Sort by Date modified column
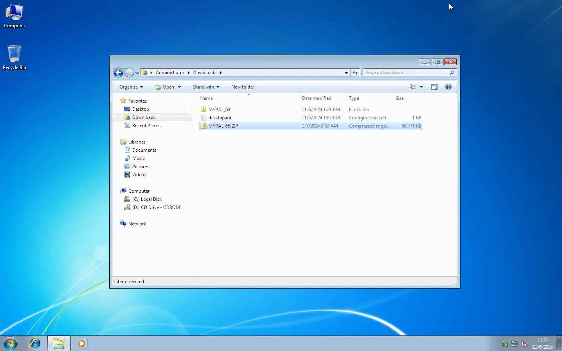562x351 pixels. pos(323,98)
